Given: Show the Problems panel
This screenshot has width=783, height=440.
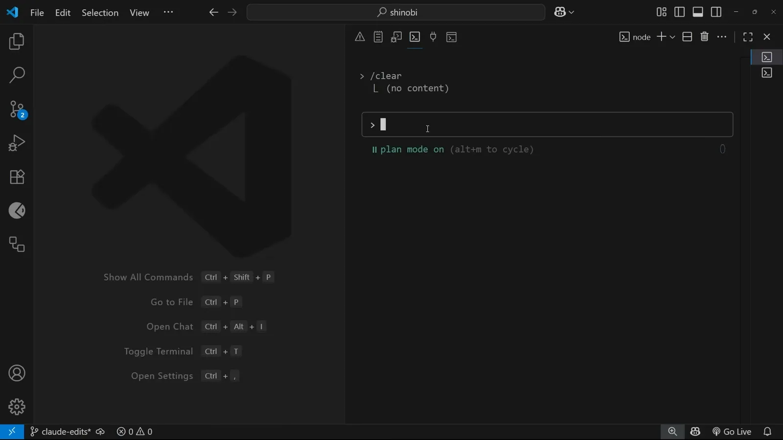Looking at the screenshot, I should click(360, 37).
